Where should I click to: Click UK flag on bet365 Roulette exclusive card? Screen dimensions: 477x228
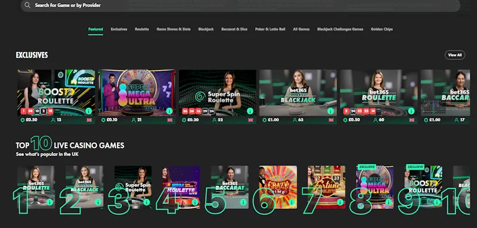click(412, 120)
